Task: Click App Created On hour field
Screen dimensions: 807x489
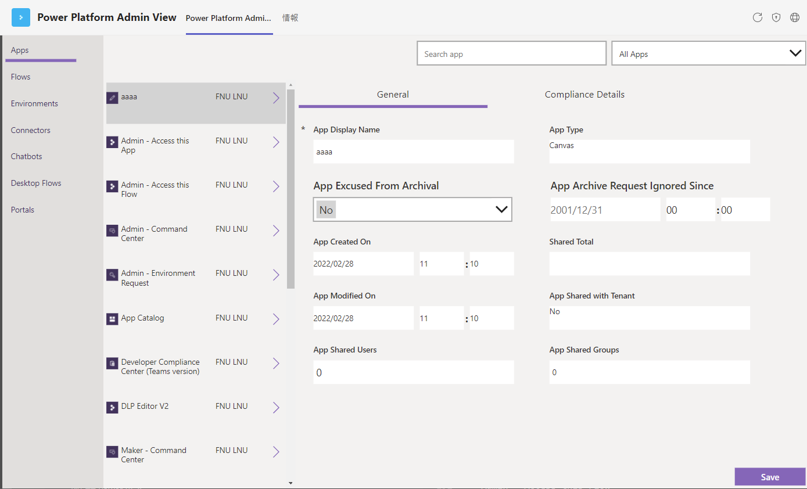Action: pos(442,264)
